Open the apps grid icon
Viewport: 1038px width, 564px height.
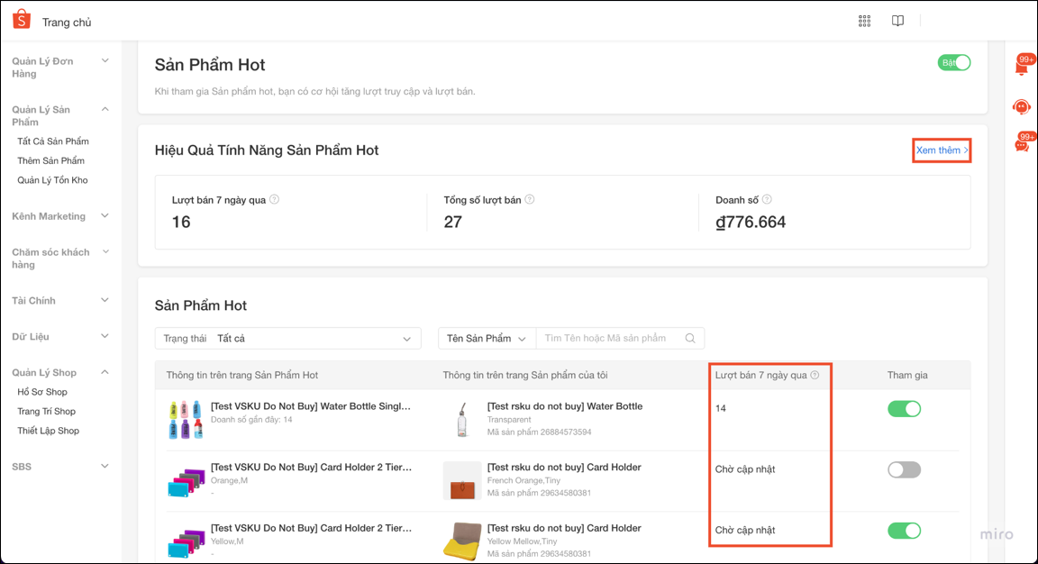(x=864, y=22)
